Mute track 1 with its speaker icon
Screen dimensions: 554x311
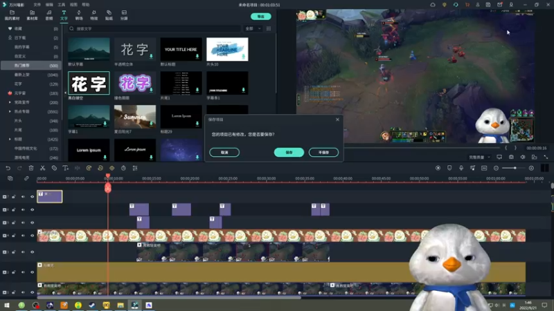pos(23,292)
